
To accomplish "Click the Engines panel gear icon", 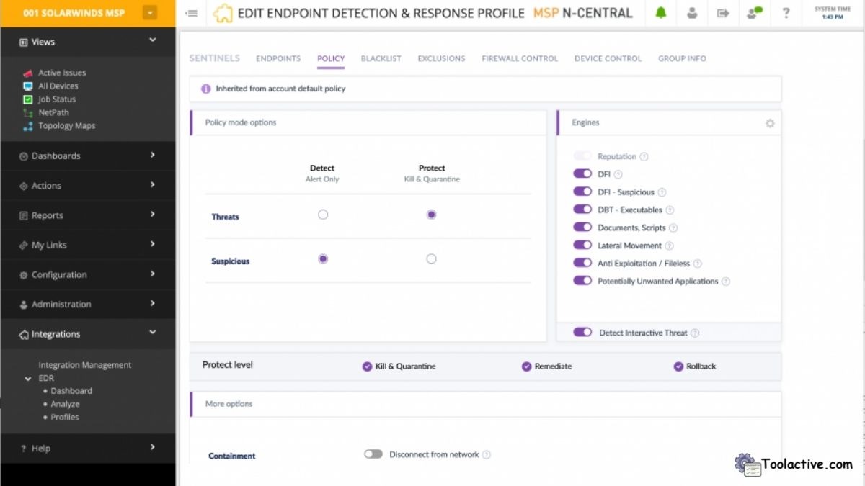I will click(x=770, y=123).
